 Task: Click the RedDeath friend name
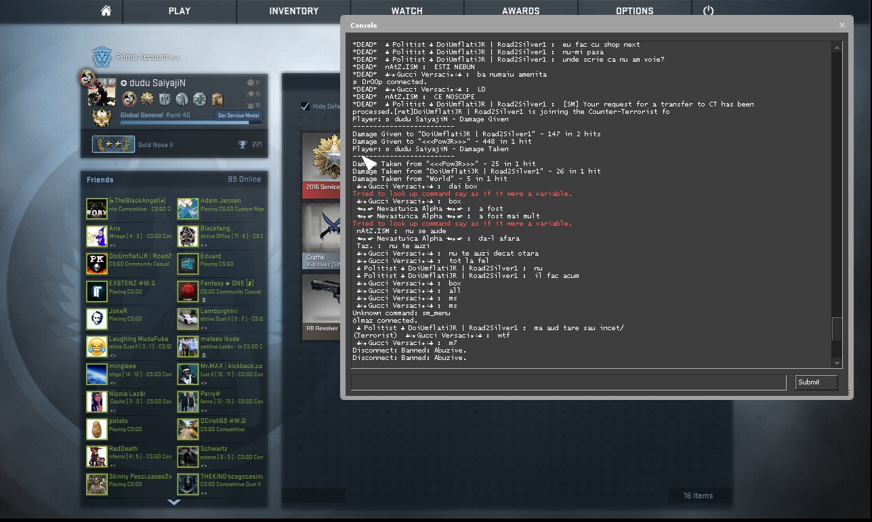tap(123, 449)
